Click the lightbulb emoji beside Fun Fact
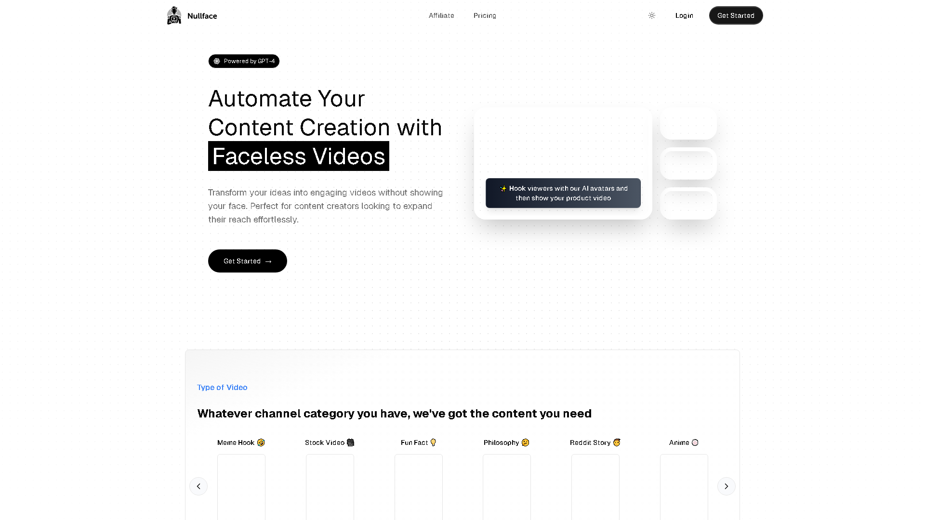925x520 pixels. pos(433,442)
